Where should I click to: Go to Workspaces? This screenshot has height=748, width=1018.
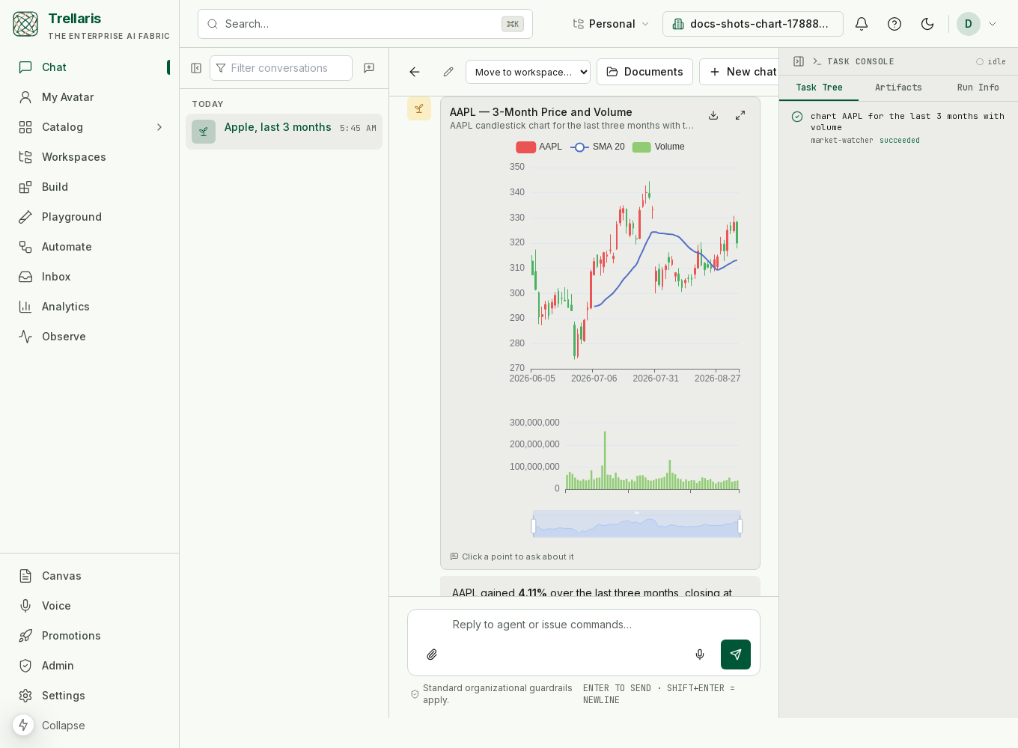click(90, 157)
